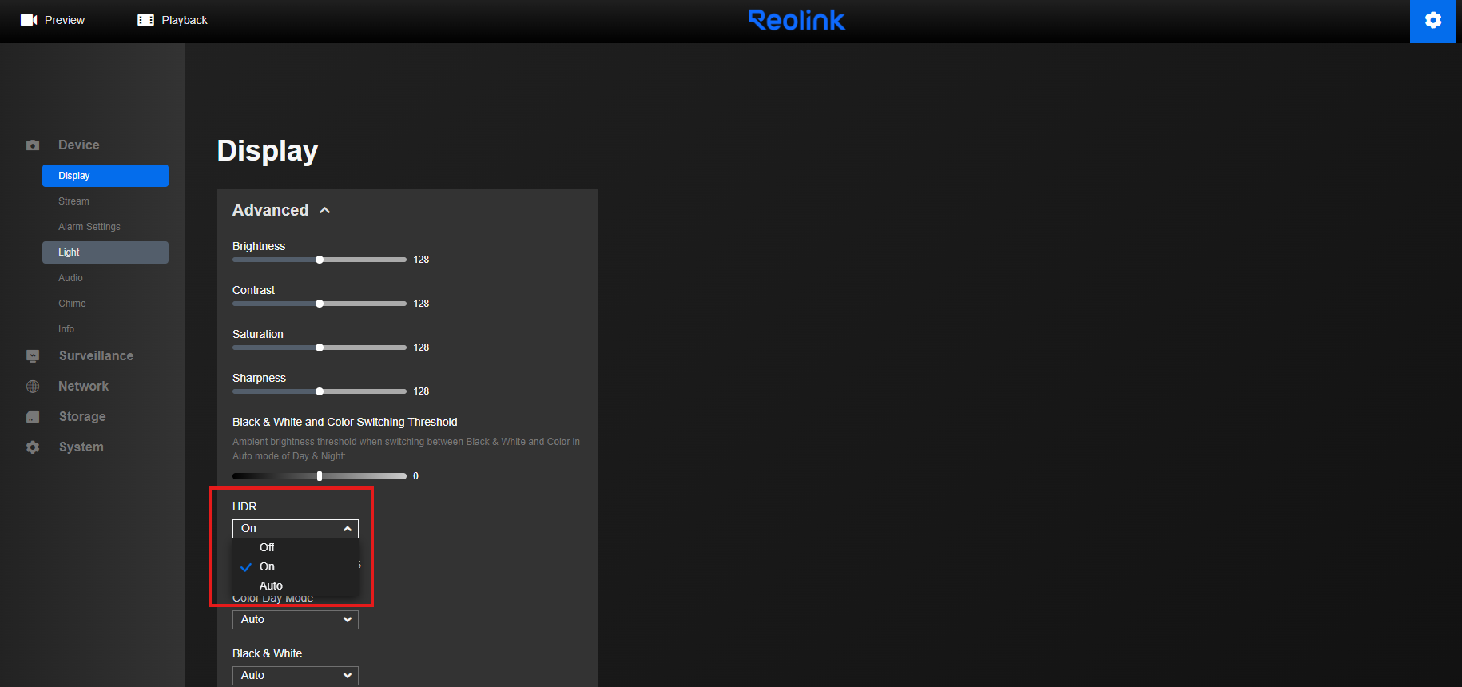
Task: Go to Alarm Settings in sidebar
Action: pyautogui.click(x=89, y=227)
